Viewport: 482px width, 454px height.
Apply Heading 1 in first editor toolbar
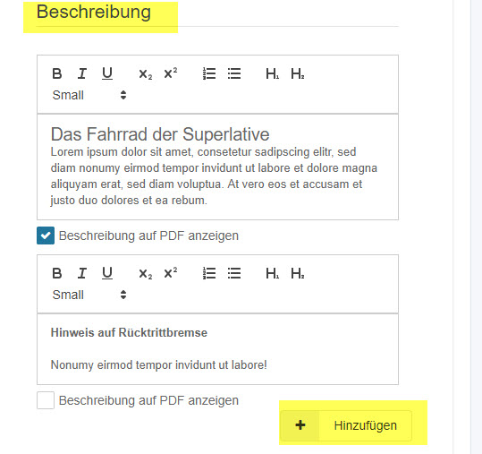pyautogui.click(x=273, y=73)
